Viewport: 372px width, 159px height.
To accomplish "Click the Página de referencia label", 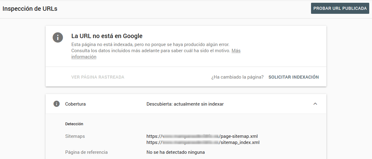I will tap(87, 152).
